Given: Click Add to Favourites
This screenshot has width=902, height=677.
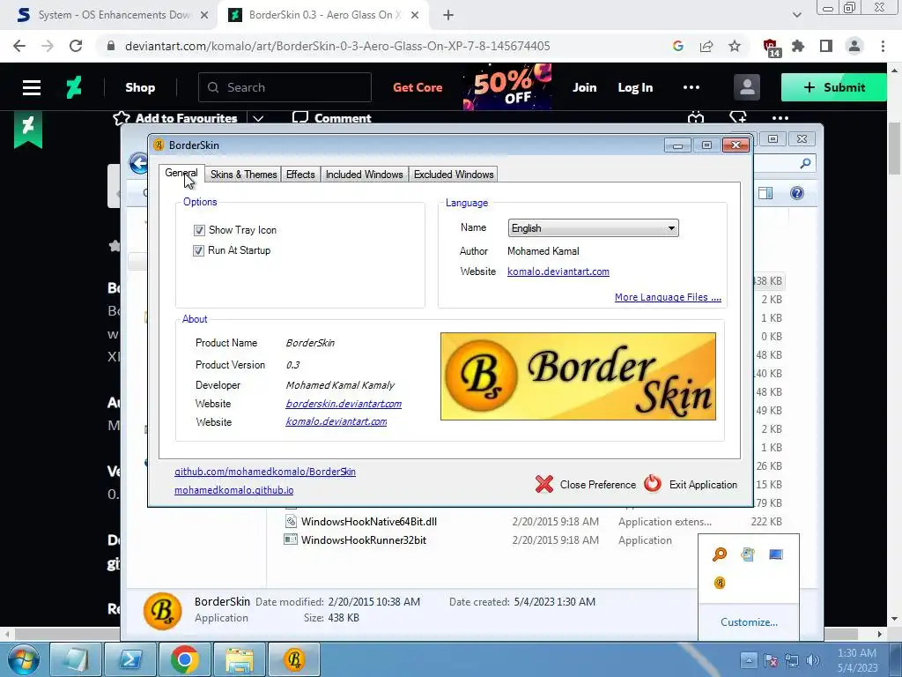Looking at the screenshot, I should tap(175, 118).
